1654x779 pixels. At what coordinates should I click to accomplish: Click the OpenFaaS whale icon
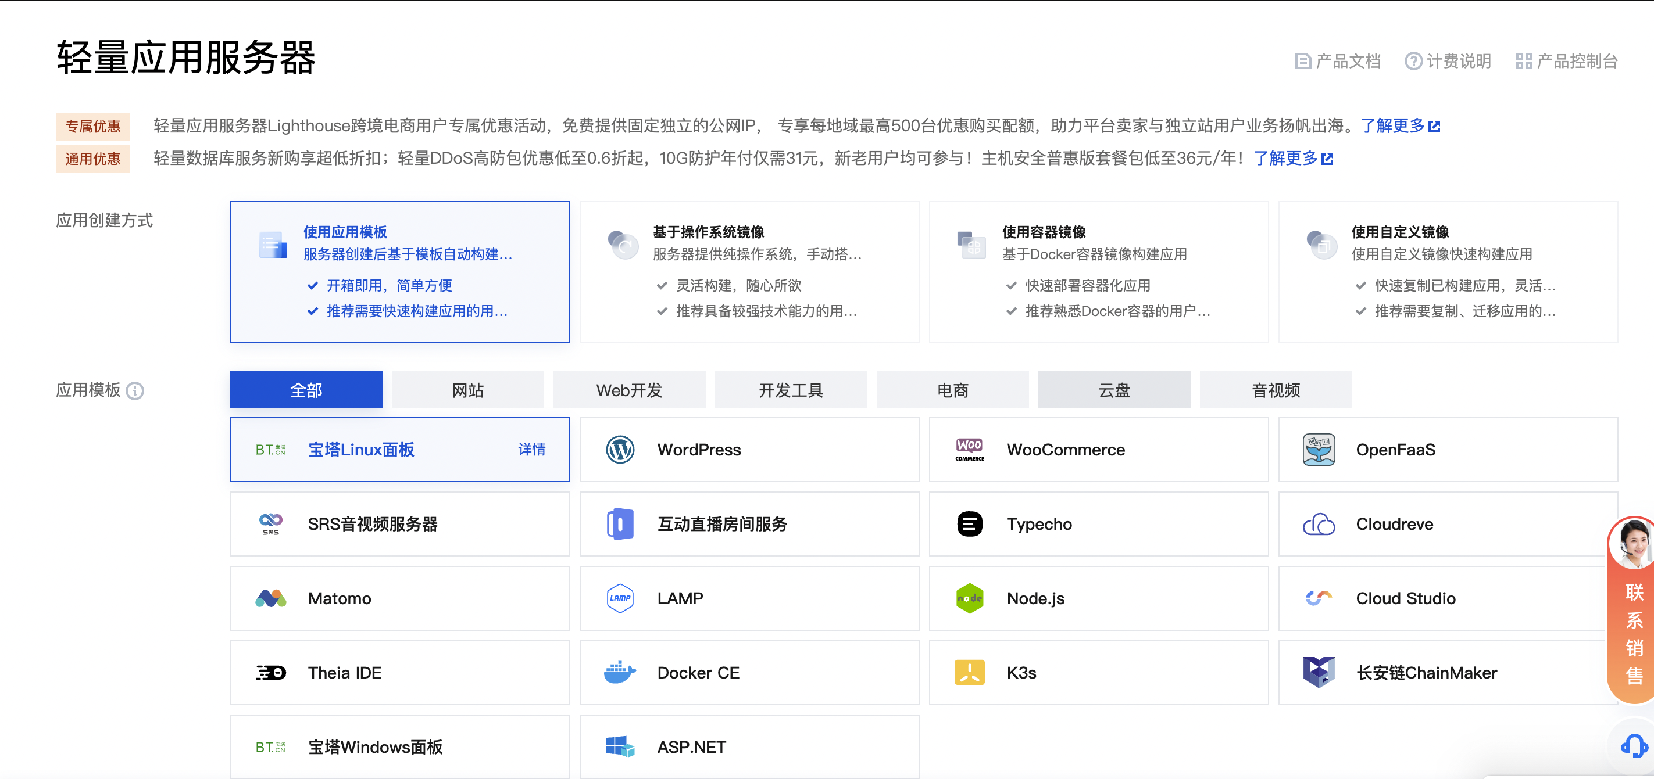[x=1318, y=450]
